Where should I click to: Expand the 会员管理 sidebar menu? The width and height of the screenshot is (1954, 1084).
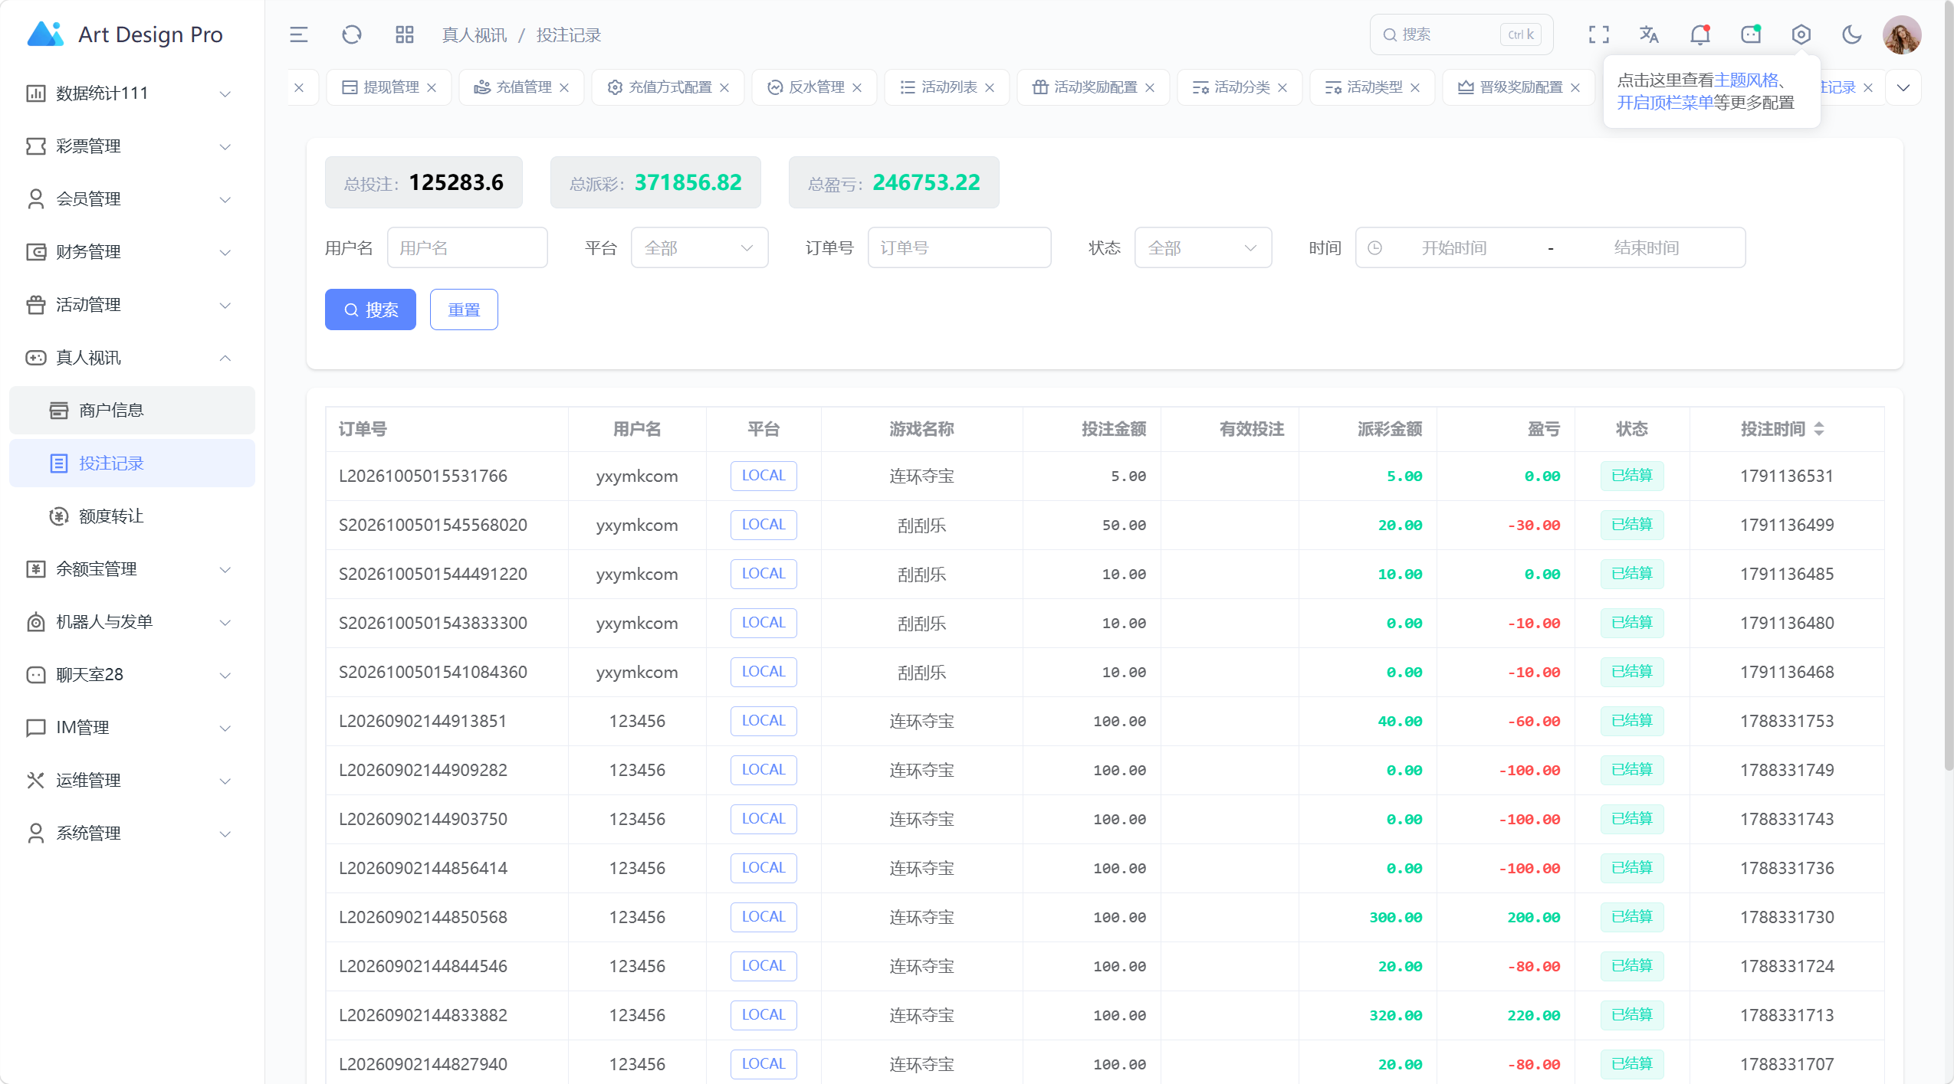pos(132,199)
